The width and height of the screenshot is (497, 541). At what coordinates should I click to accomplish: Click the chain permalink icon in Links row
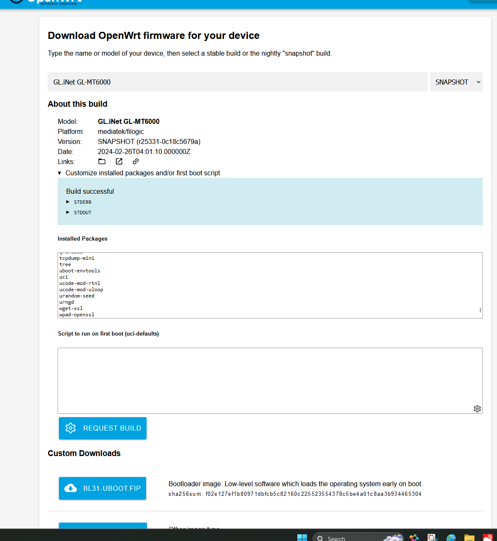[x=136, y=162]
